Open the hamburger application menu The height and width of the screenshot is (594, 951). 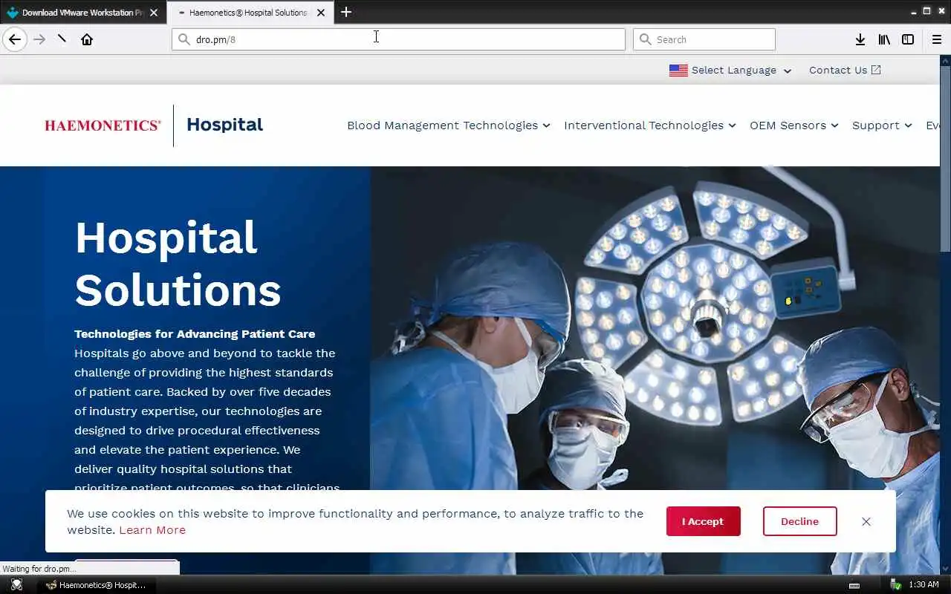point(936,39)
